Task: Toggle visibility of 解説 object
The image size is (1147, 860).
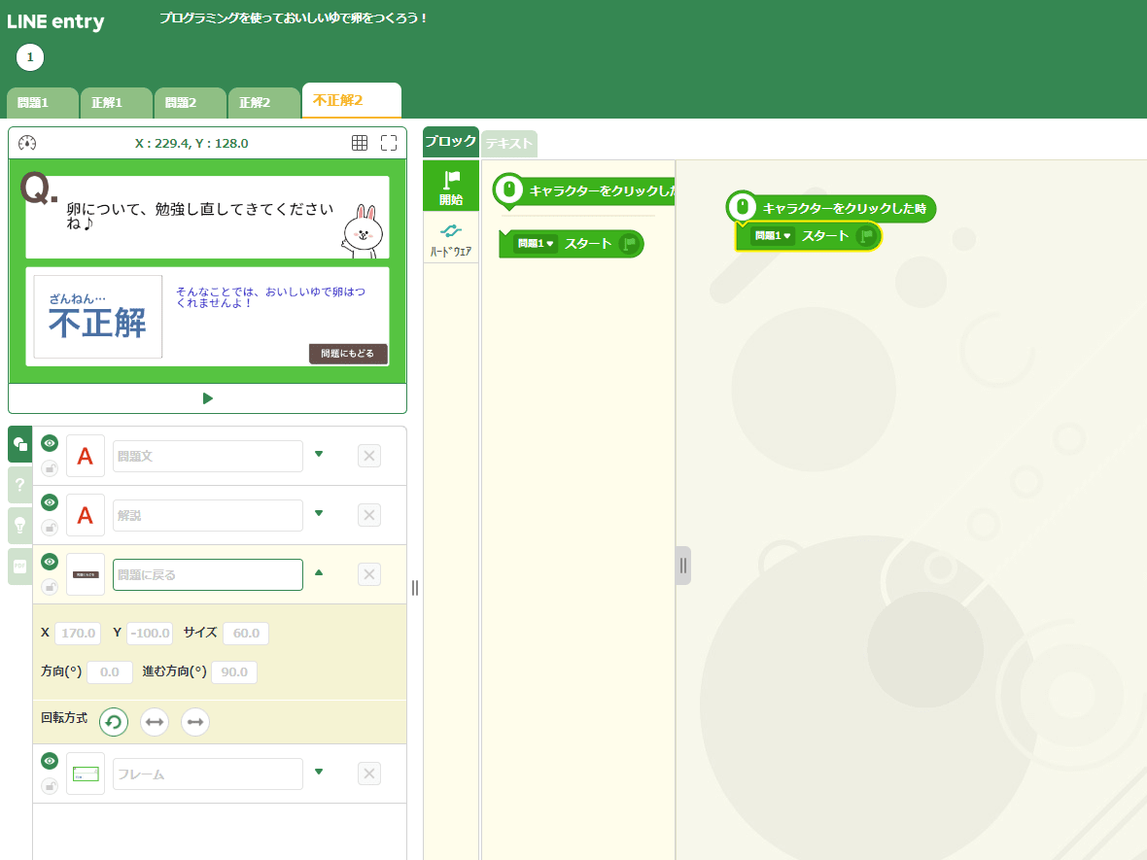Action: click(49, 502)
